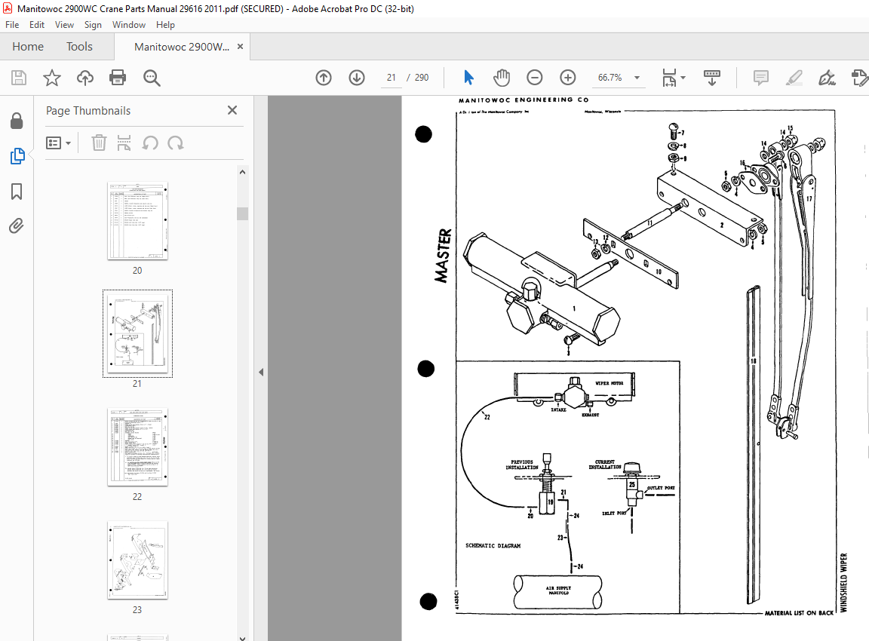Open the Window menu
869x641 pixels.
pyautogui.click(x=129, y=25)
